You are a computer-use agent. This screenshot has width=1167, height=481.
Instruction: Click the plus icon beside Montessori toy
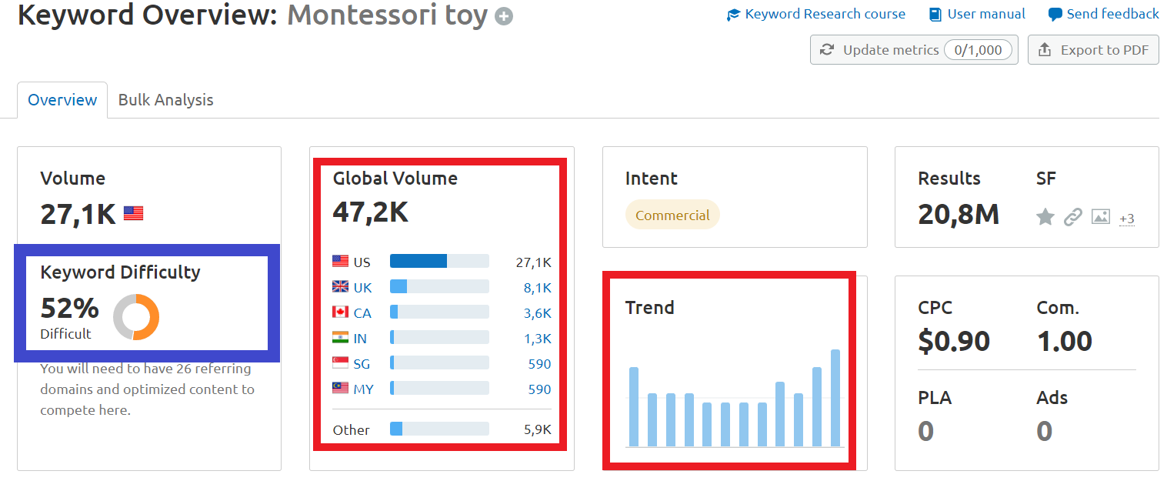coord(504,16)
